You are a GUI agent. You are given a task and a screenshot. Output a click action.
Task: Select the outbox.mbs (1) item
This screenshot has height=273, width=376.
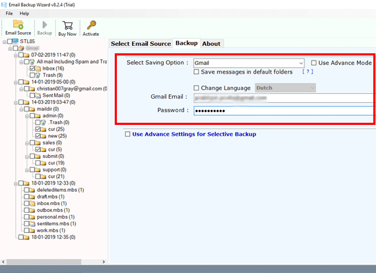pyautogui.click(x=53, y=210)
